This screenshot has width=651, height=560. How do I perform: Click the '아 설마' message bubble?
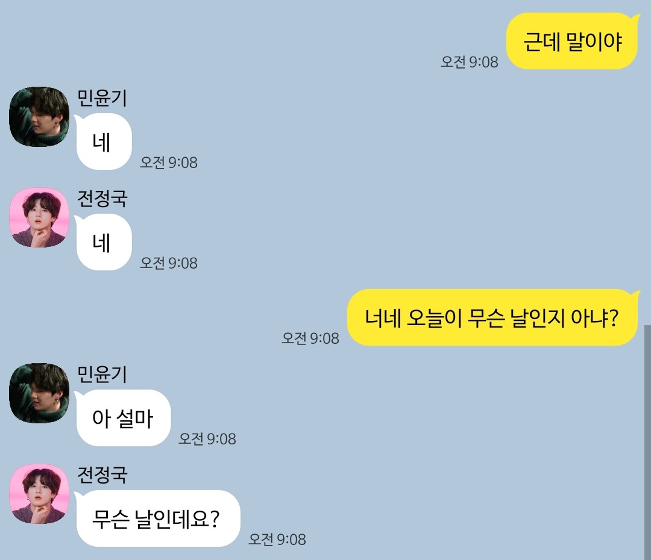(x=122, y=418)
